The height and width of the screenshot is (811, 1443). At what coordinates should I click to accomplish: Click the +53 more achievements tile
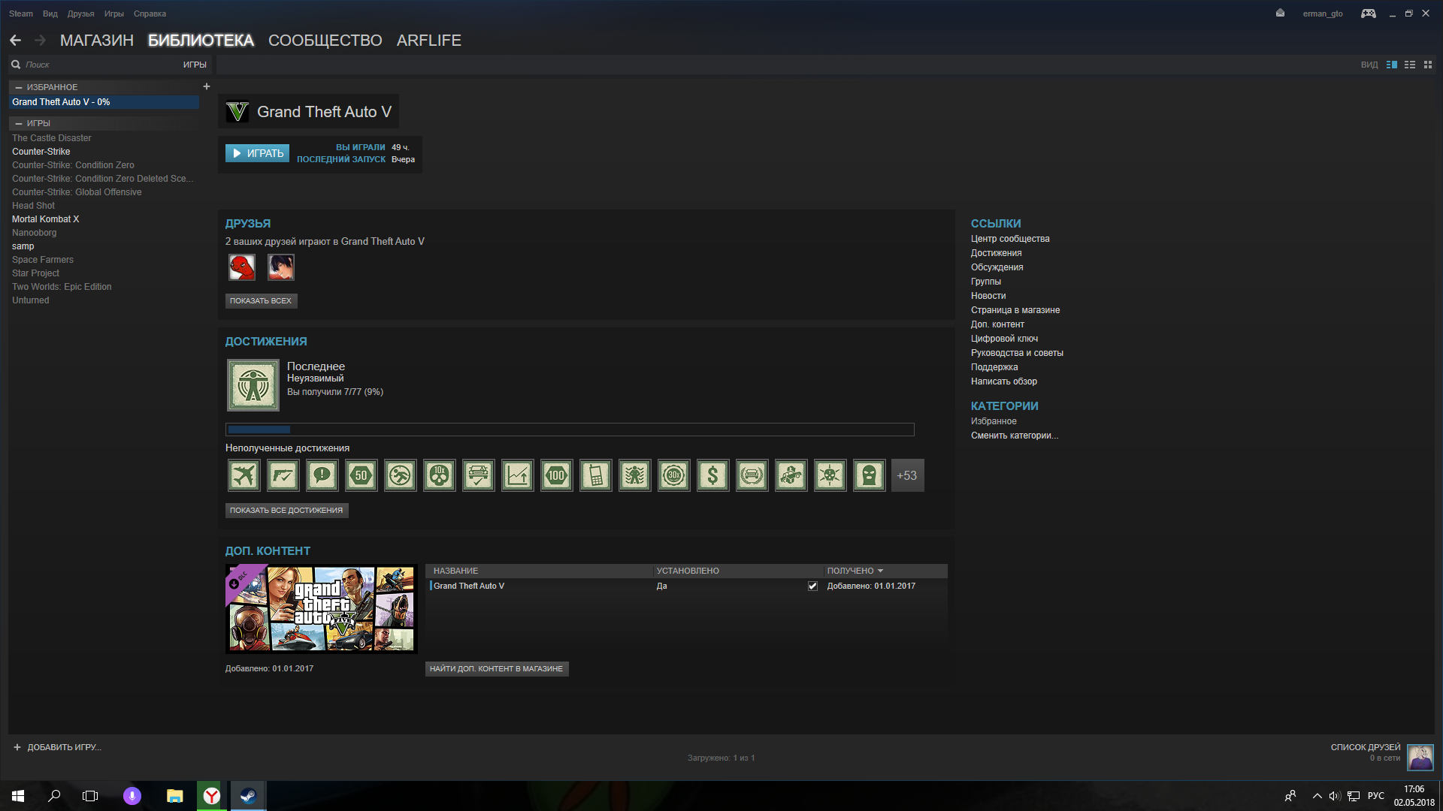coord(907,475)
